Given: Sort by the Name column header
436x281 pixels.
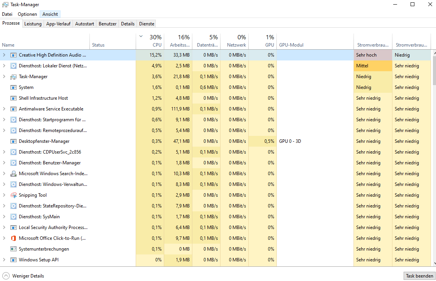Looking at the screenshot, I should click(x=45, y=41).
